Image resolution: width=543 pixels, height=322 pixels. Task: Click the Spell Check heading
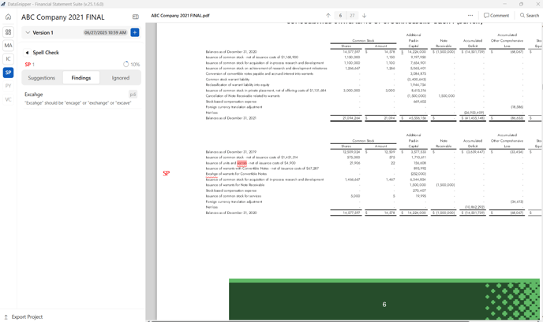[x=46, y=53]
